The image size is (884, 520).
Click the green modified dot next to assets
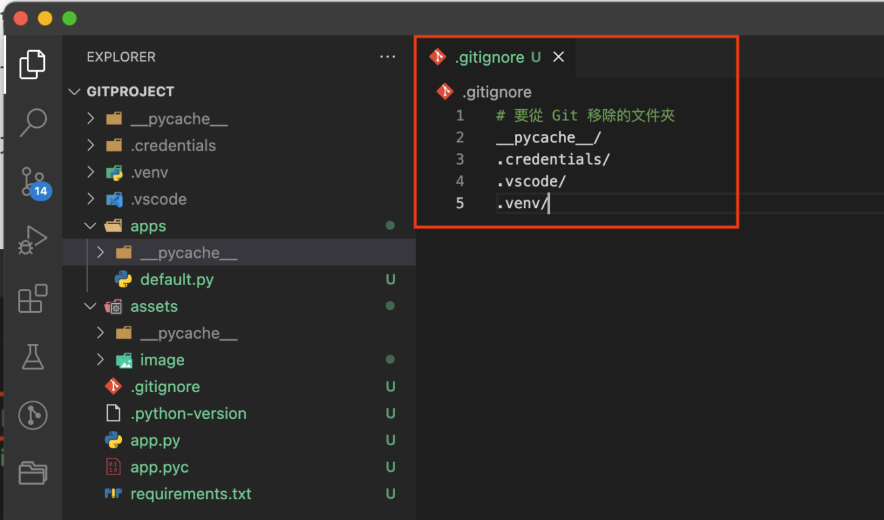tap(390, 306)
